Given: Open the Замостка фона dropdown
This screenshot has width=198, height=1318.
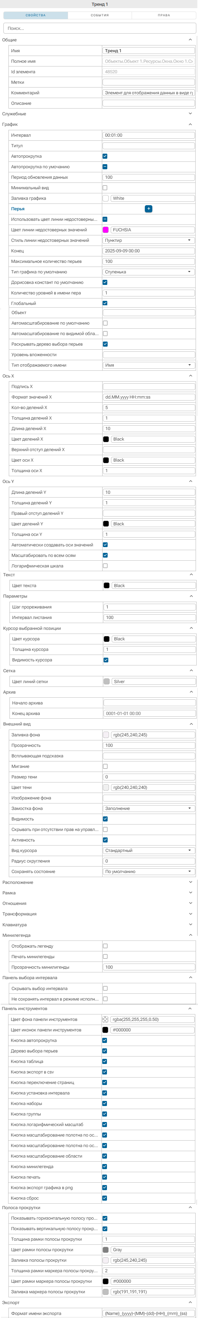Looking at the screenshot, I should [x=149, y=808].
